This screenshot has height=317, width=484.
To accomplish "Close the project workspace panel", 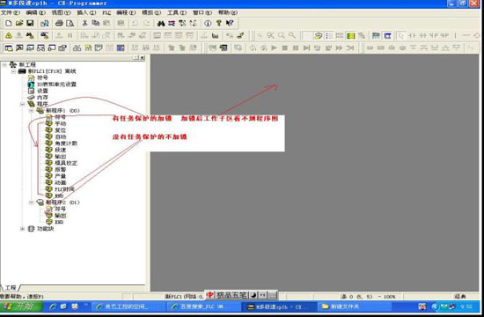I will tap(143, 58).
